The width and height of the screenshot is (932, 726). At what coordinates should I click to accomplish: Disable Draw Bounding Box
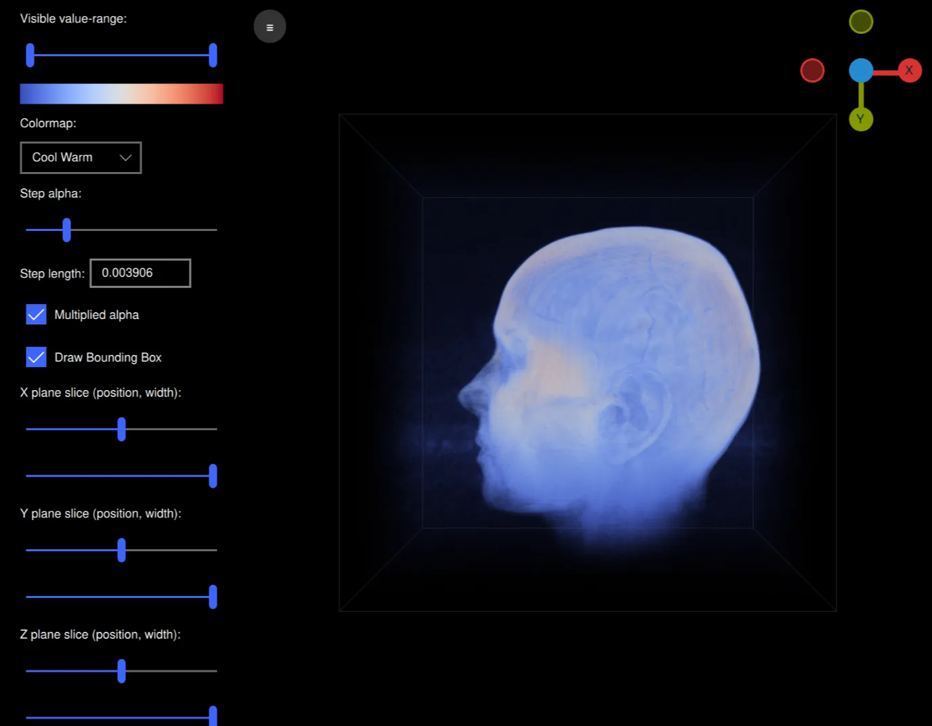click(x=36, y=357)
